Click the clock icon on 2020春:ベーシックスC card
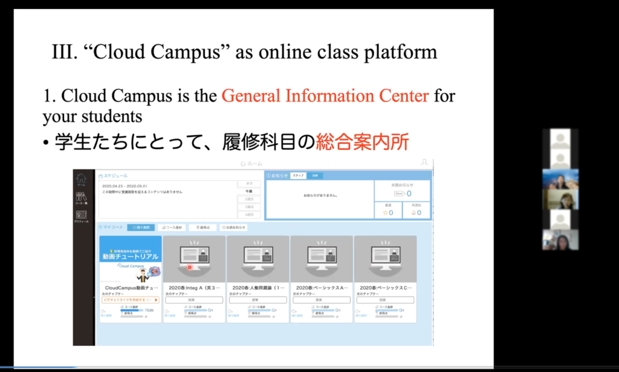619x372 pixels. (358, 311)
